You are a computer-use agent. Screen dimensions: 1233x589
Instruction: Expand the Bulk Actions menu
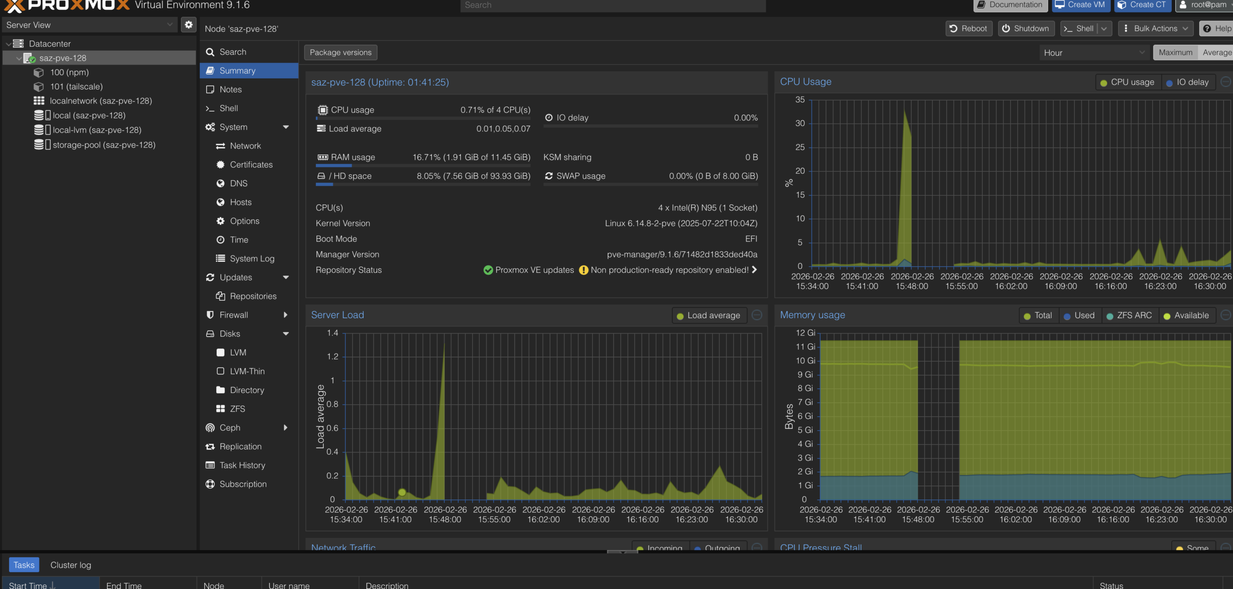(1155, 28)
